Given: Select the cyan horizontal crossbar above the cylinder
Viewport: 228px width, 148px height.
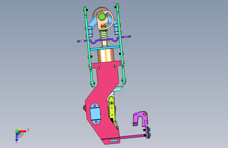Looking at the screenshot, I should (105, 48).
